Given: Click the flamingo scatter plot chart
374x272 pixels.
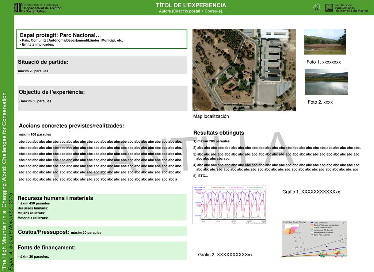Looking at the screenshot, I should pyautogui.click(x=314, y=239).
